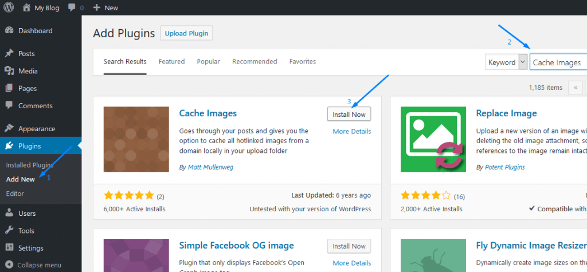Open Pages menu in the sidebar
587x272 pixels.
click(41, 88)
